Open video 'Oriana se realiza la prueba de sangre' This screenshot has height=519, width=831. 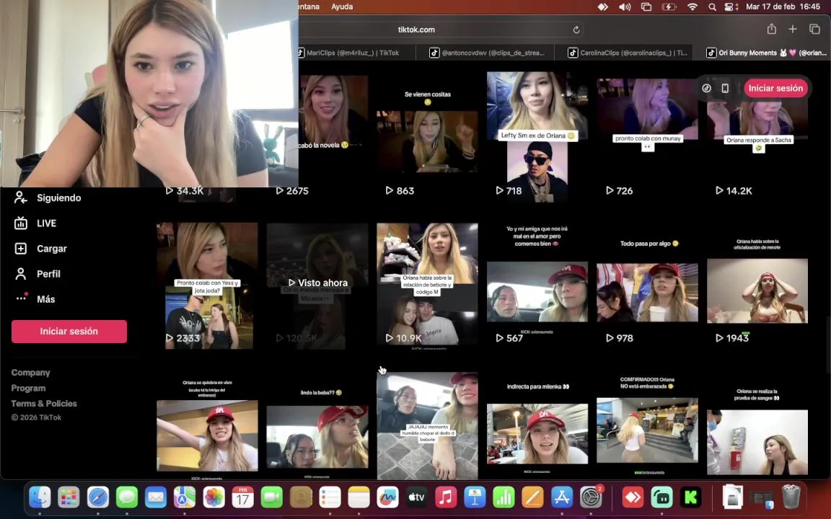(x=757, y=426)
